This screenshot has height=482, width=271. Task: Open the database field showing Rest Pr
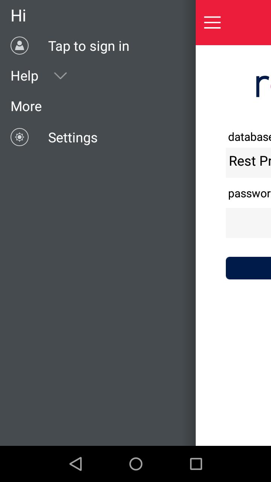[x=248, y=163]
